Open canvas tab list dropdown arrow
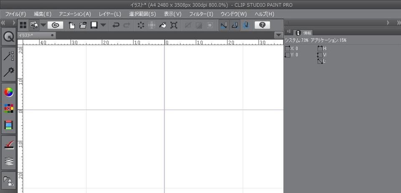 (x=279, y=35)
